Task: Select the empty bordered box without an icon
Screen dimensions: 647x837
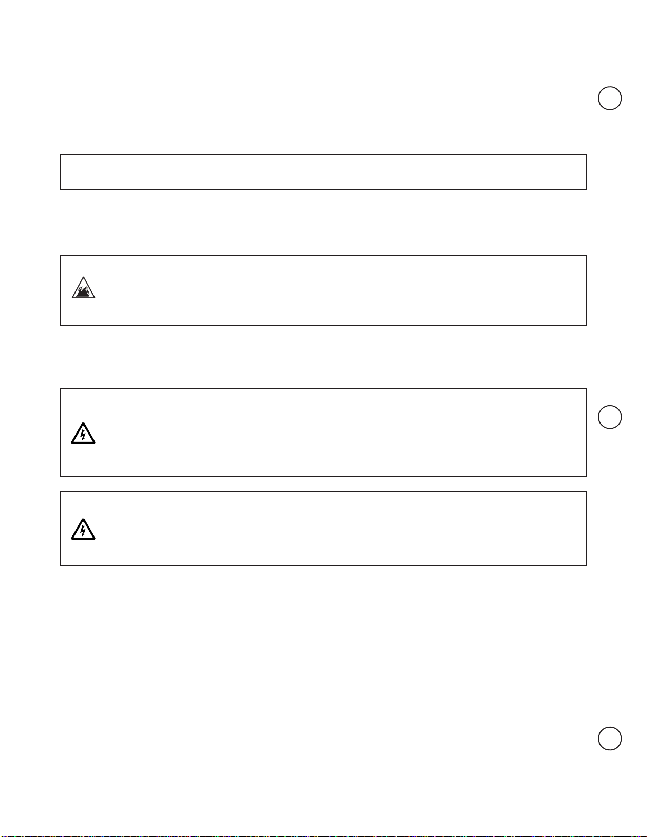Action: pyautogui.click(x=323, y=172)
